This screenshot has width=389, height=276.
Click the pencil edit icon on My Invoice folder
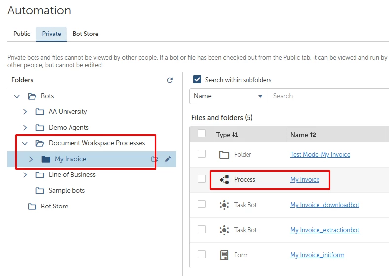pyautogui.click(x=168, y=159)
